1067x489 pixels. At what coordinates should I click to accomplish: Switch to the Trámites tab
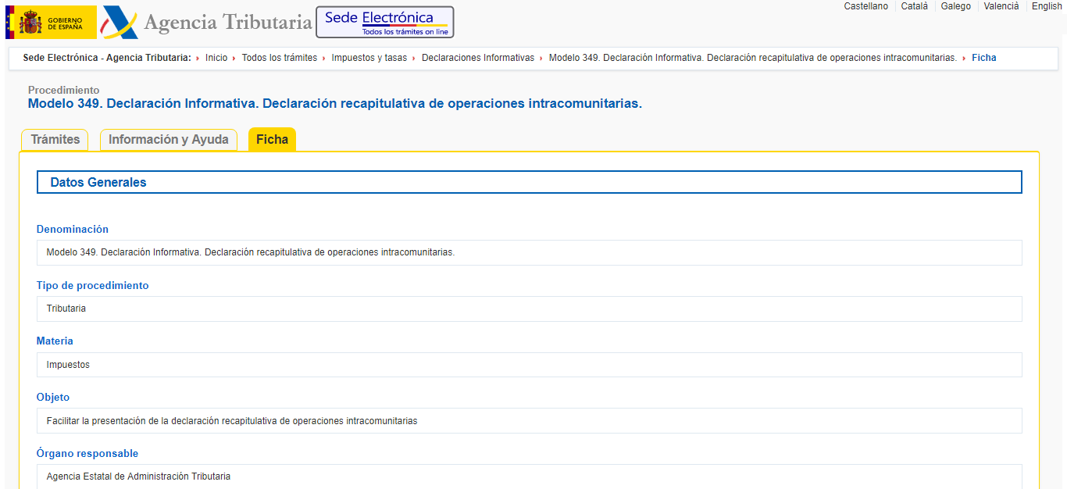pyautogui.click(x=55, y=140)
